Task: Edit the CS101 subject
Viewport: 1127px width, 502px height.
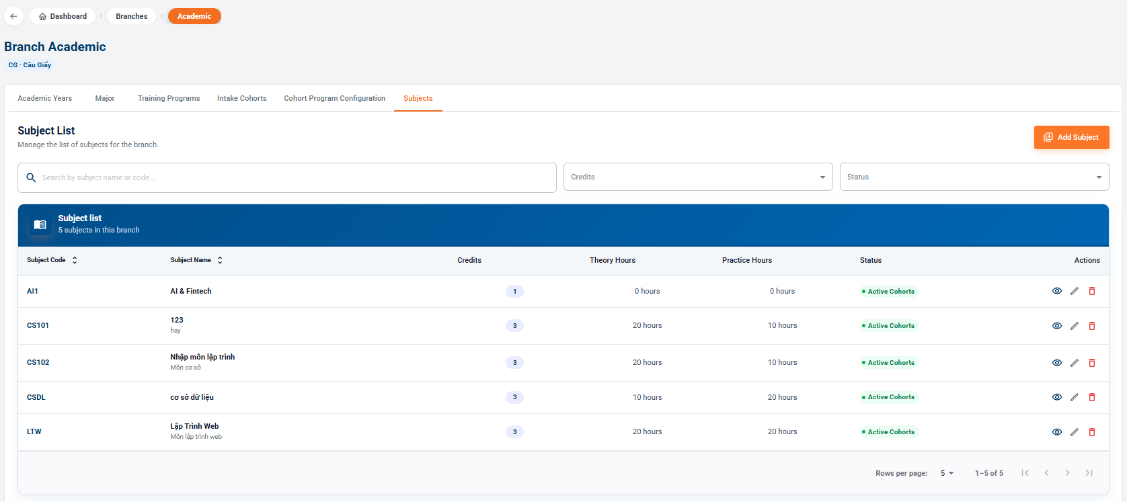Action: point(1075,326)
